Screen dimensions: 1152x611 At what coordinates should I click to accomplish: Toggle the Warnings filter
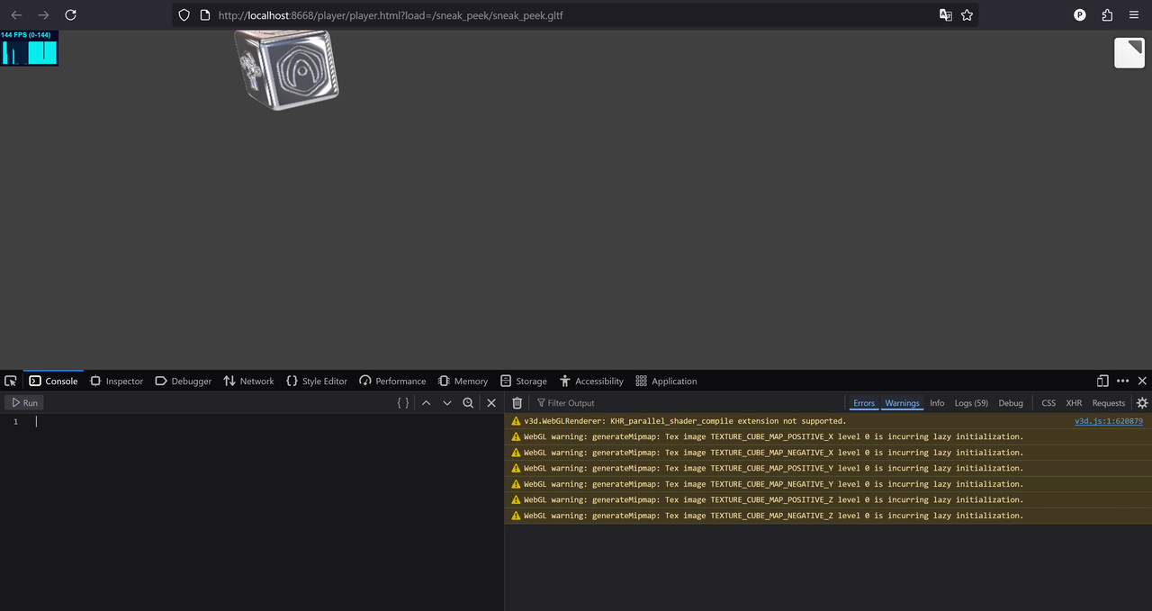tap(902, 403)
